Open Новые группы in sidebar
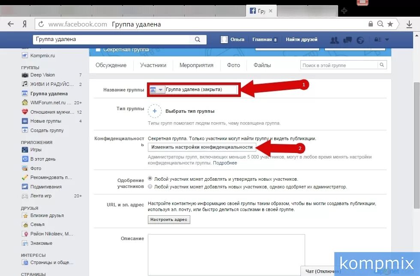 pos(46,121)
